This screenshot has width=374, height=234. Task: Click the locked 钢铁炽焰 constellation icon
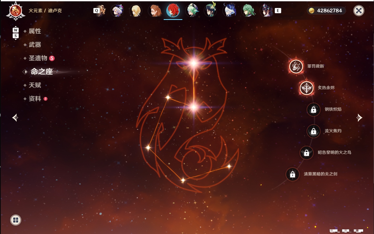click(313, 110)
